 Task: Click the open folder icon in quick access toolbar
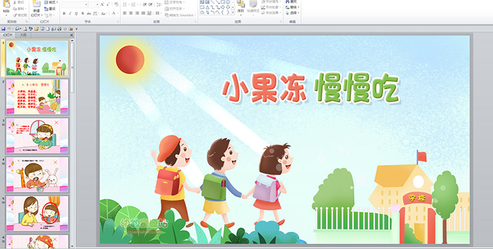click(x=36, y=29)
